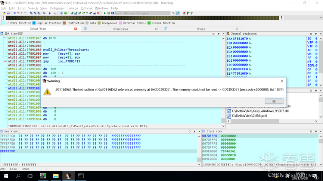Click OK in the Warning dialog
Screen dimensions: 323x181
point(274,101)
